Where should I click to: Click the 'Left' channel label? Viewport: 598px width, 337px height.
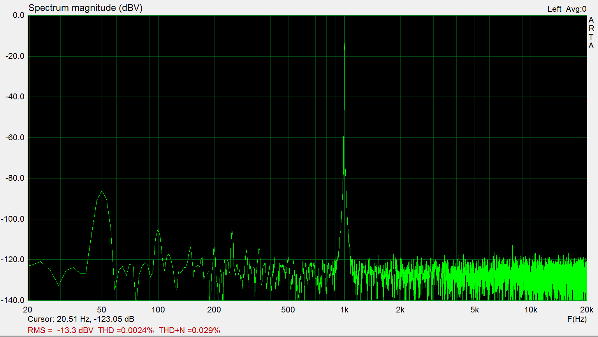(554, 9)
